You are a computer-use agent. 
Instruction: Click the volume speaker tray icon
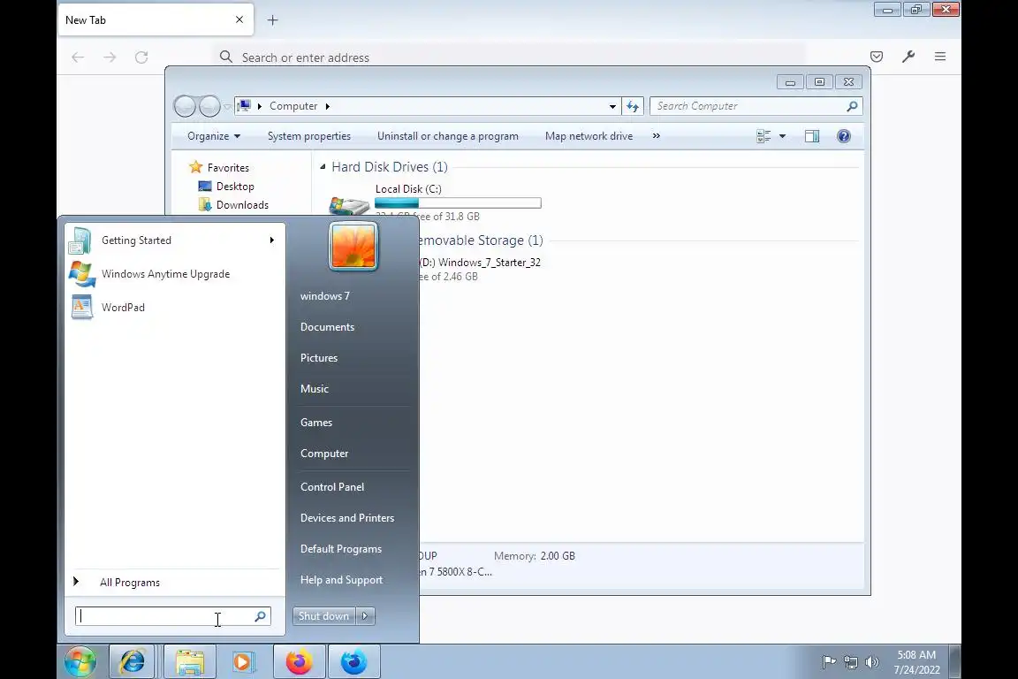(x=872, y=662)
